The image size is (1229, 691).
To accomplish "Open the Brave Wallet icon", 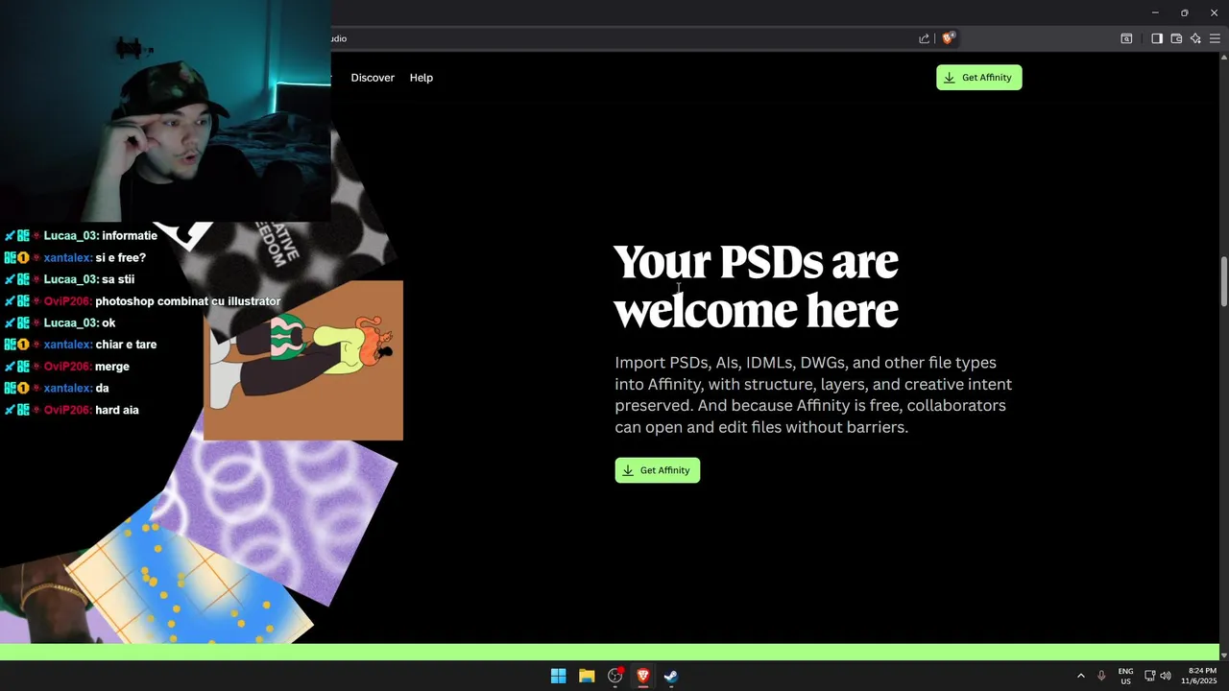I will click(x=1176, y=38).
